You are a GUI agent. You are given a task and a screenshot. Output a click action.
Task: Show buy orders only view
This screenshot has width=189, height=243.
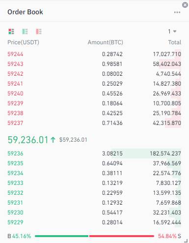click(25, 31)
